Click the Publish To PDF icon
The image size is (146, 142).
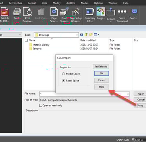point(5,12)
